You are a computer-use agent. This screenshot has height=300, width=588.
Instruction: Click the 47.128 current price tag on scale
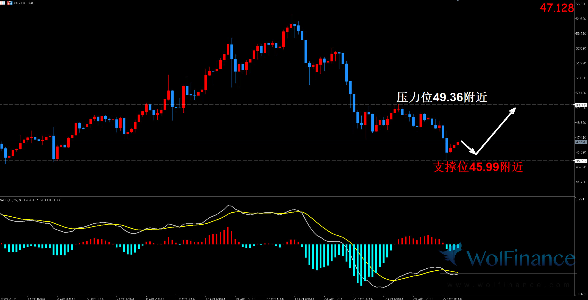[x=581, y=142]
